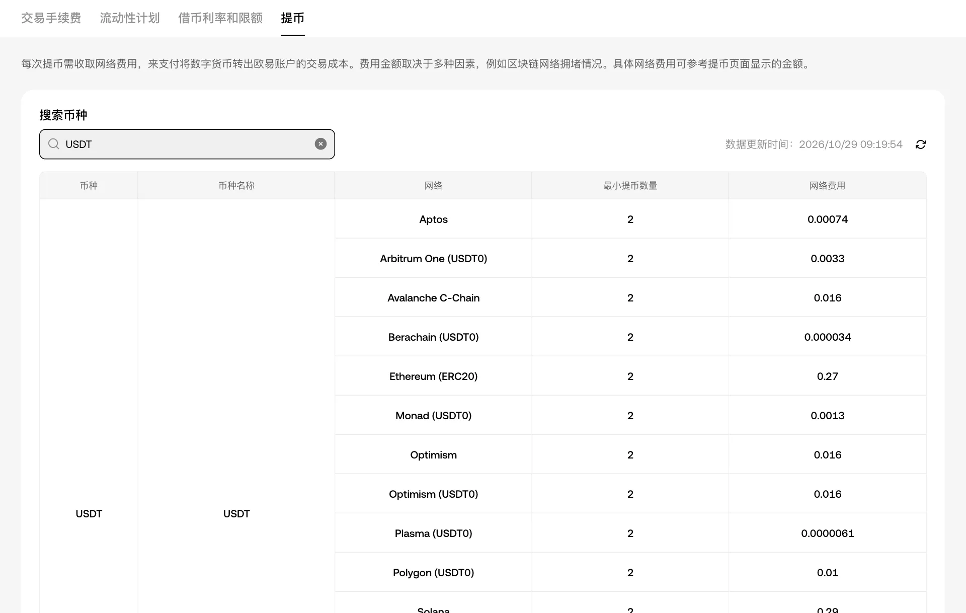The width and height of the screenshot is (966, 613).
Task: Focus the 搜索币种 input field
Action: click(x=187, y=144)
